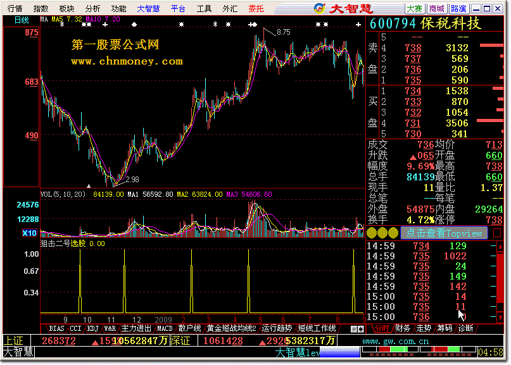Image resolution: width=511 pixels, height=365 pixels.
Task: Click the 狙击二号选股 indicator label
Action: 63,244
